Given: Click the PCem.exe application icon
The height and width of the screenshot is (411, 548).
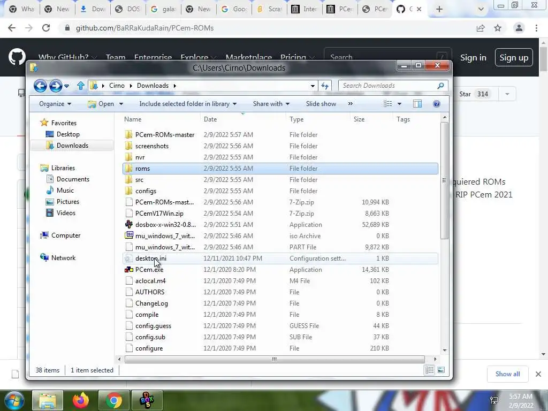Looking at the screenshot, I should coord(129,270).
